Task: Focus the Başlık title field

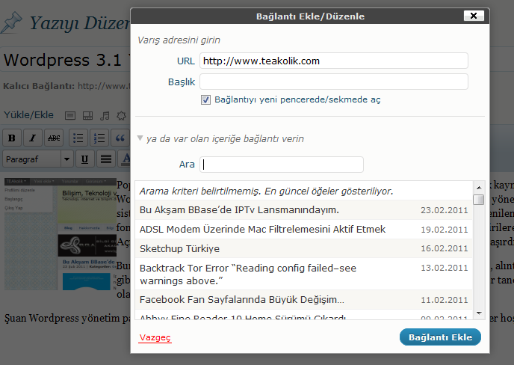Action: tap(334, 82)
